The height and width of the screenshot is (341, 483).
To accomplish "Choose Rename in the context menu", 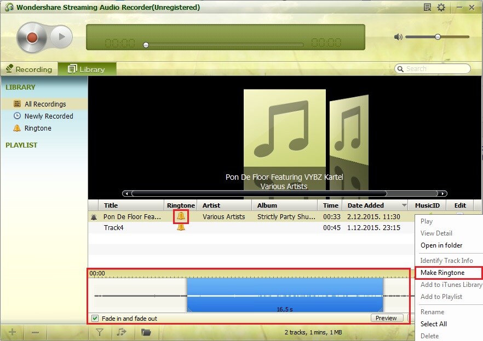I will [432, 312].
